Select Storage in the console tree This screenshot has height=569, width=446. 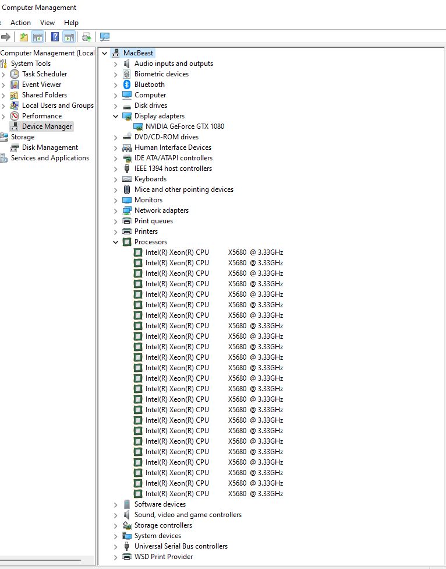coord(23,137)
